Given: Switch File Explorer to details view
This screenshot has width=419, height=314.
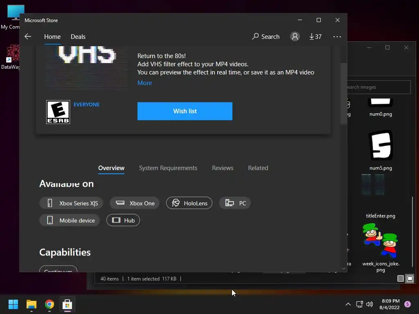Looking at the screenshot, I should pos(400,279).
